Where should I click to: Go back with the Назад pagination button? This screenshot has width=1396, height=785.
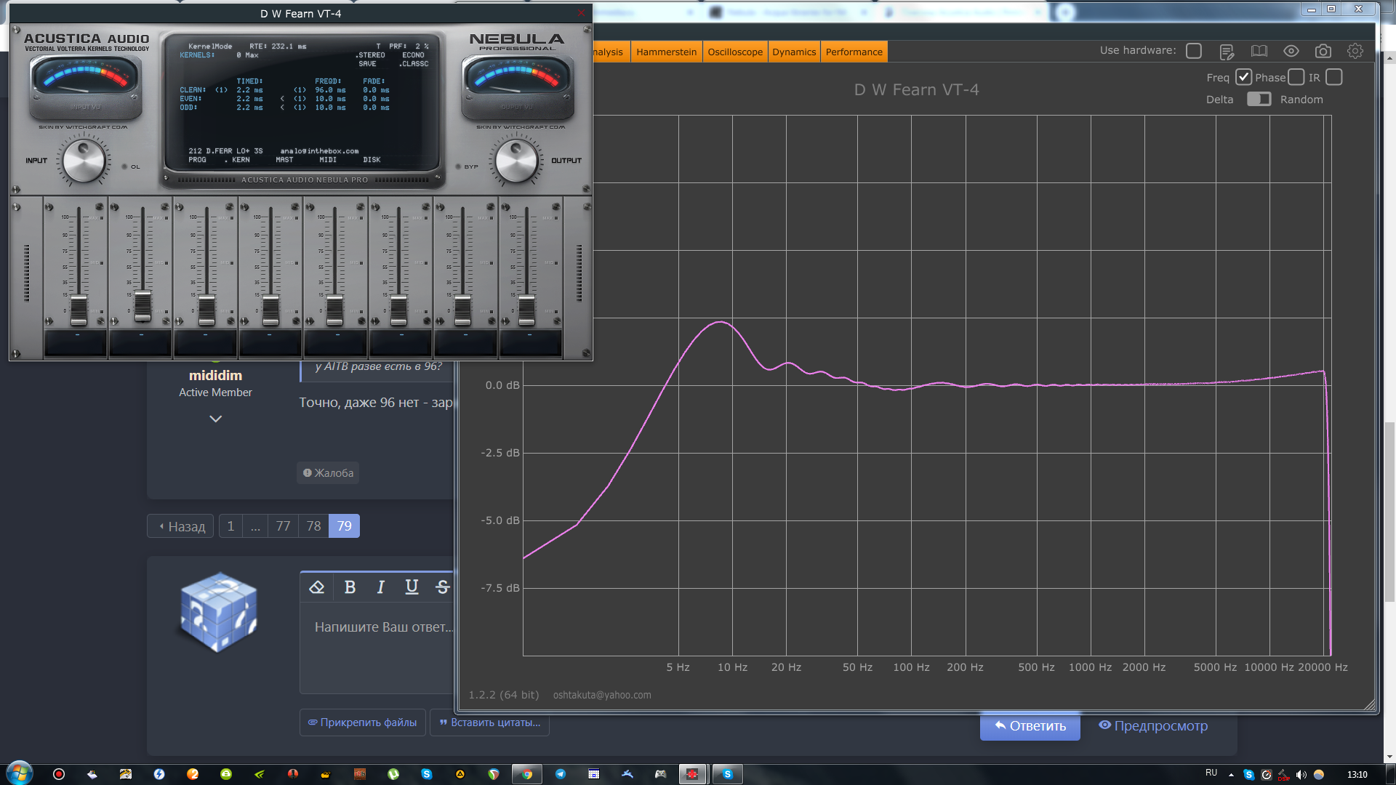pyautogui.click(x=180, y=526)
